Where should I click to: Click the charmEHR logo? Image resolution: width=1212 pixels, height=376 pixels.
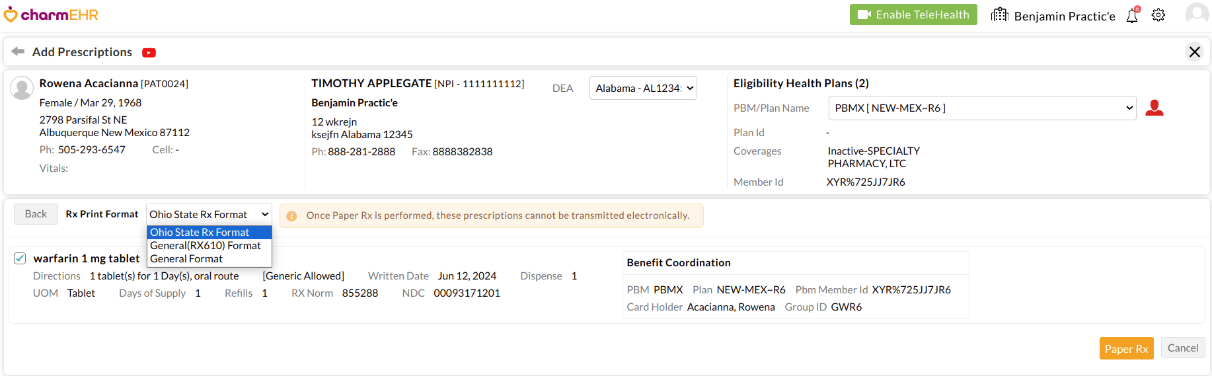pos(51,15)
